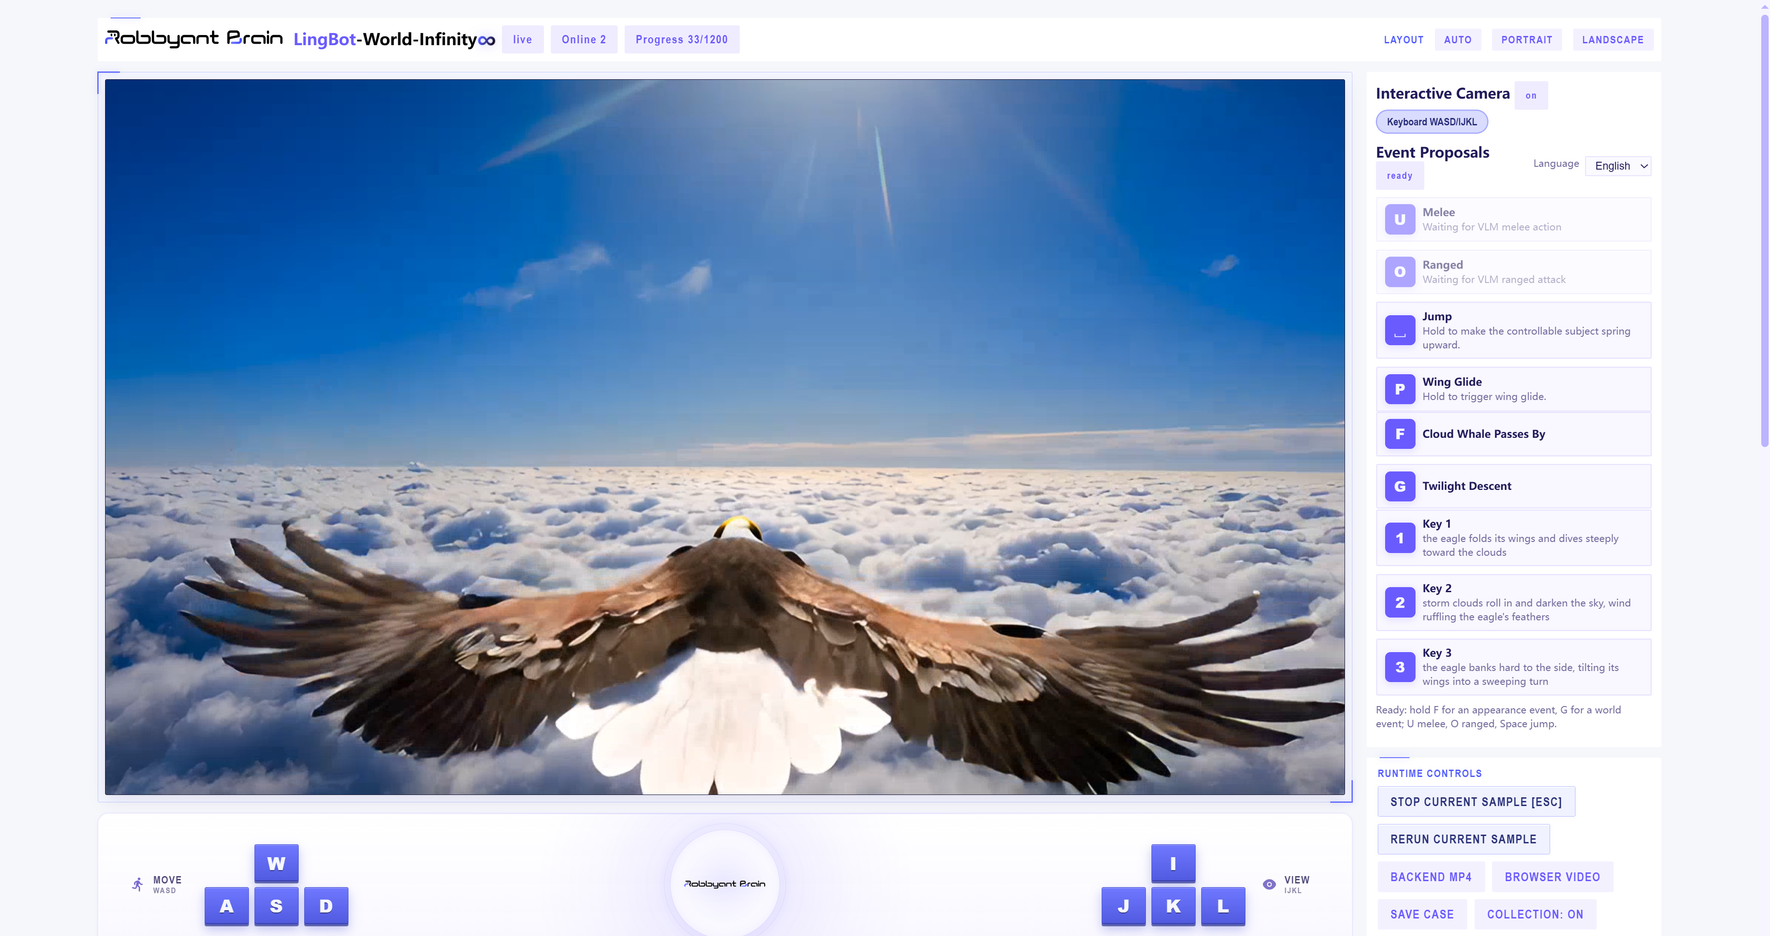Select the AUTO layout option
Image resolution: width=1770 pixels, height=936 pixels.
coord(1457,39)
